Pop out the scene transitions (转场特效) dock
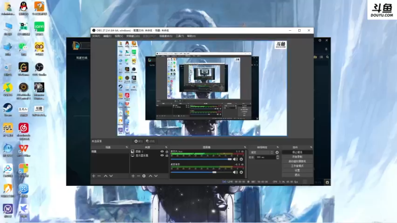The height and width of the screenshot is (223, 397). (277, 147)
